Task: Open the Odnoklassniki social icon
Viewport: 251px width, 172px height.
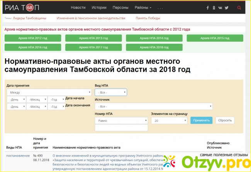Action: click(x=214, y=8)
